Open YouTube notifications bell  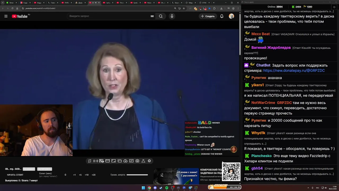222,16
